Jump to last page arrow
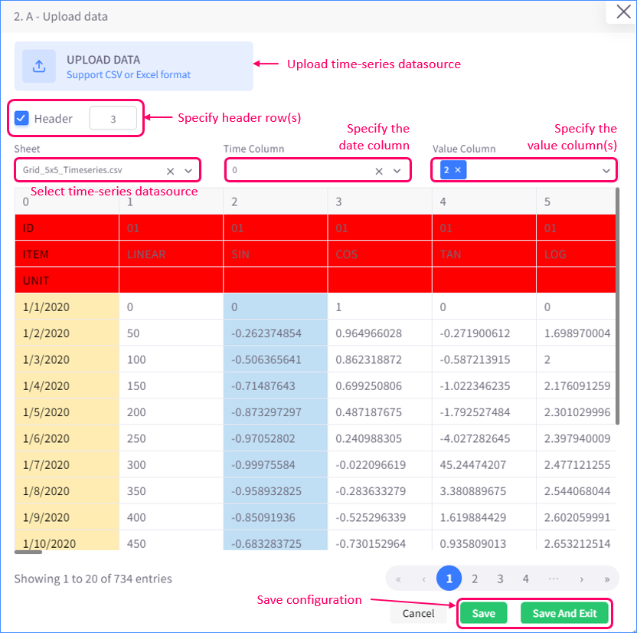 coord(607,579)
